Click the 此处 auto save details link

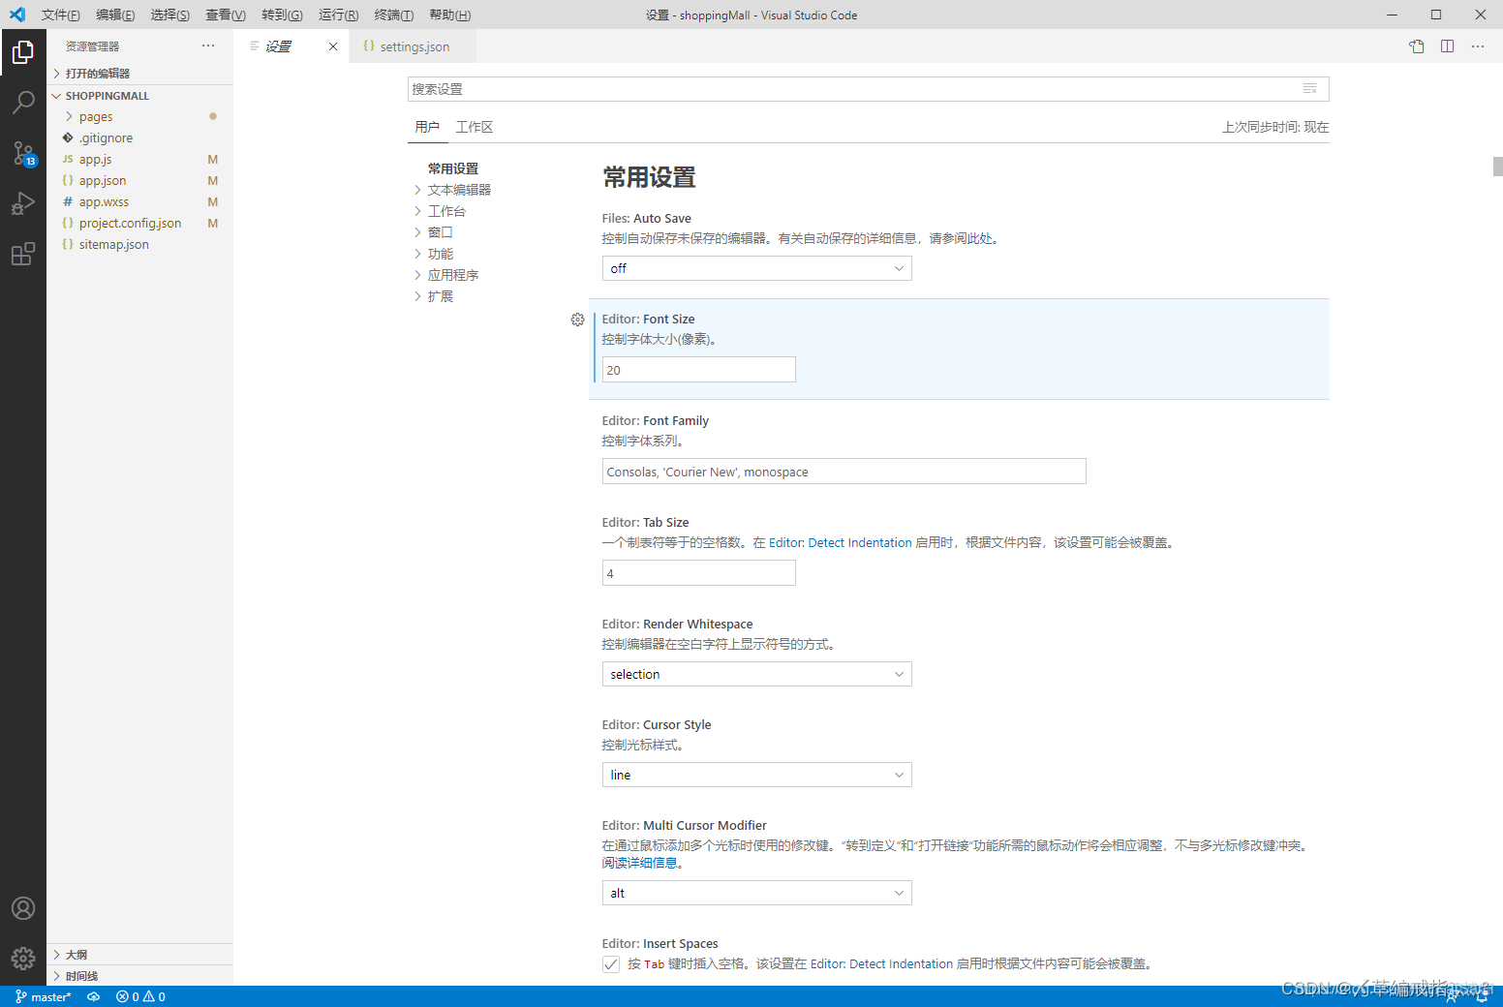coord(980,239)
